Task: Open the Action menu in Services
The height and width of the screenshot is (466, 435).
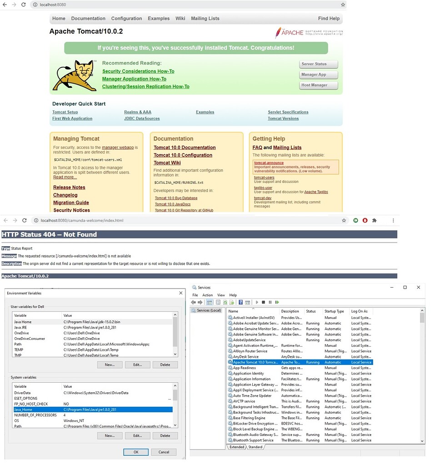Action: pos(207,295)
